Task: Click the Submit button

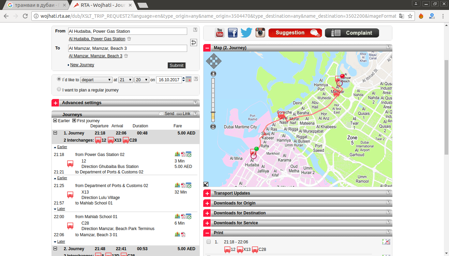Action: coord(176,65)
